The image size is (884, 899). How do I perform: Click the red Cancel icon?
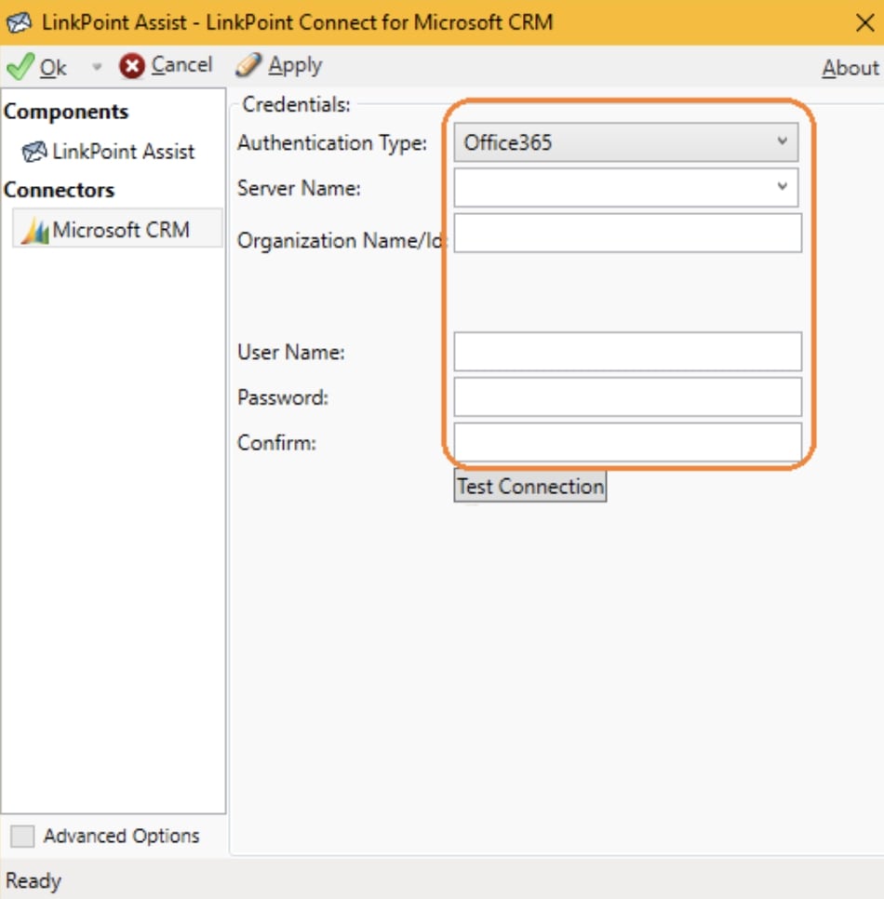[132, 66]
